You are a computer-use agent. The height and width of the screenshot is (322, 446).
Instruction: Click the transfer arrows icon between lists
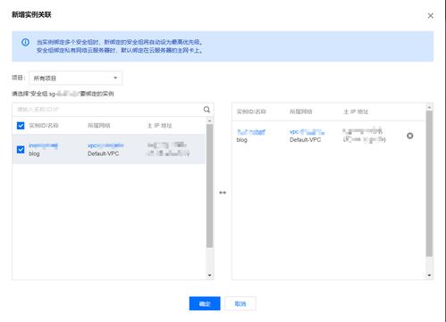[x=223, y=193]
